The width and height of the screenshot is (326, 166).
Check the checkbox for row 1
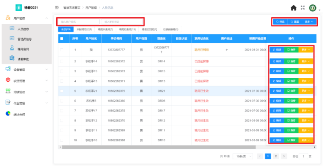pos(62,50)
